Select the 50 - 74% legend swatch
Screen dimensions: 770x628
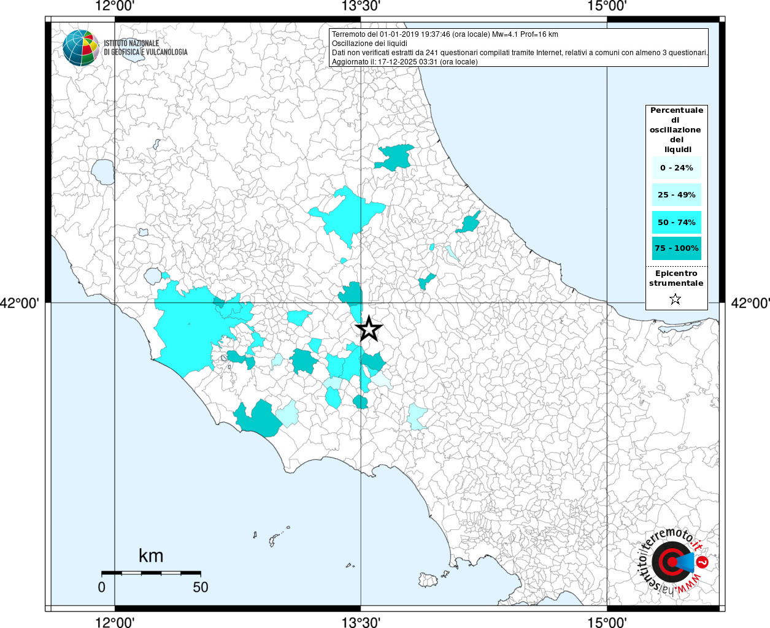[x=676, y=222]
